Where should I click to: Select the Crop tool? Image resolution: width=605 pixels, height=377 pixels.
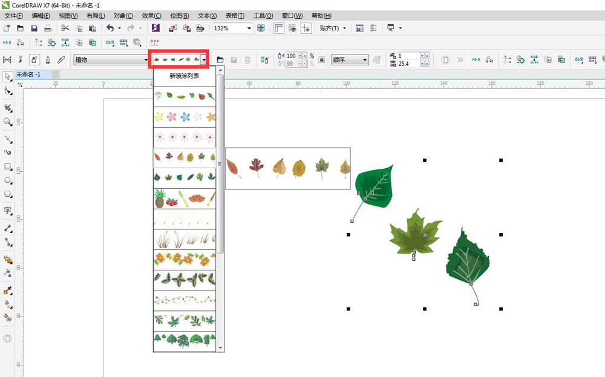(8, 107)
